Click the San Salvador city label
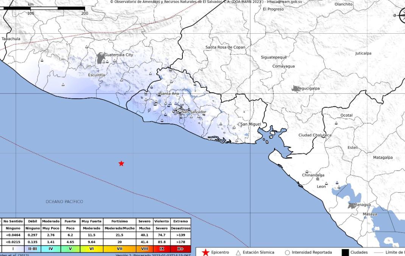 coord(194,112)
